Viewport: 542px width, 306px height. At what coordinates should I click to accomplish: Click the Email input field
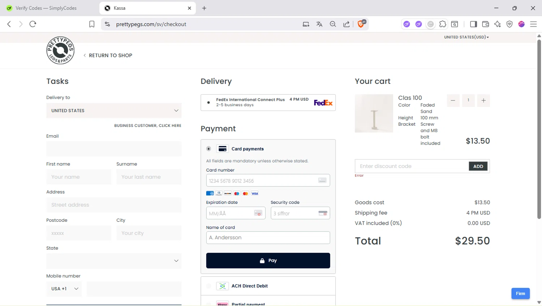(x=114, y=149)
